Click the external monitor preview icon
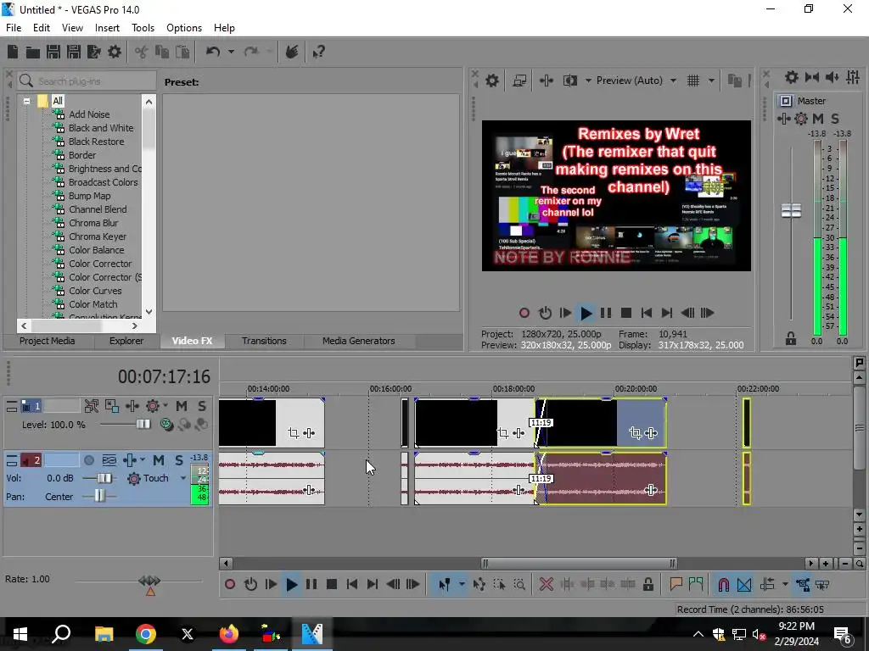 (519, 81)
